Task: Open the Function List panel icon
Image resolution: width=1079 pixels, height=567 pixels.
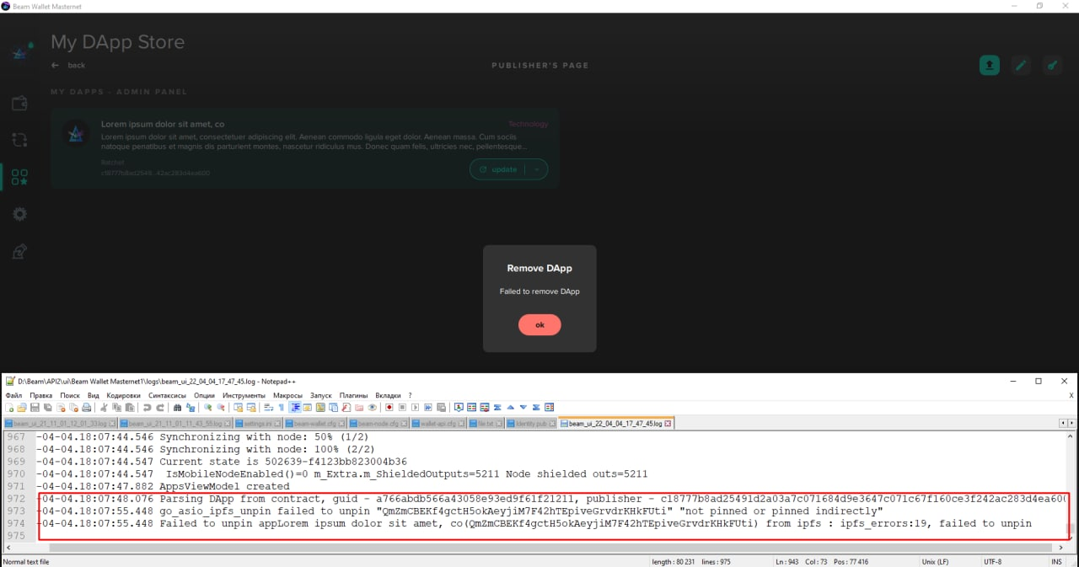Action: pos(346,407)
